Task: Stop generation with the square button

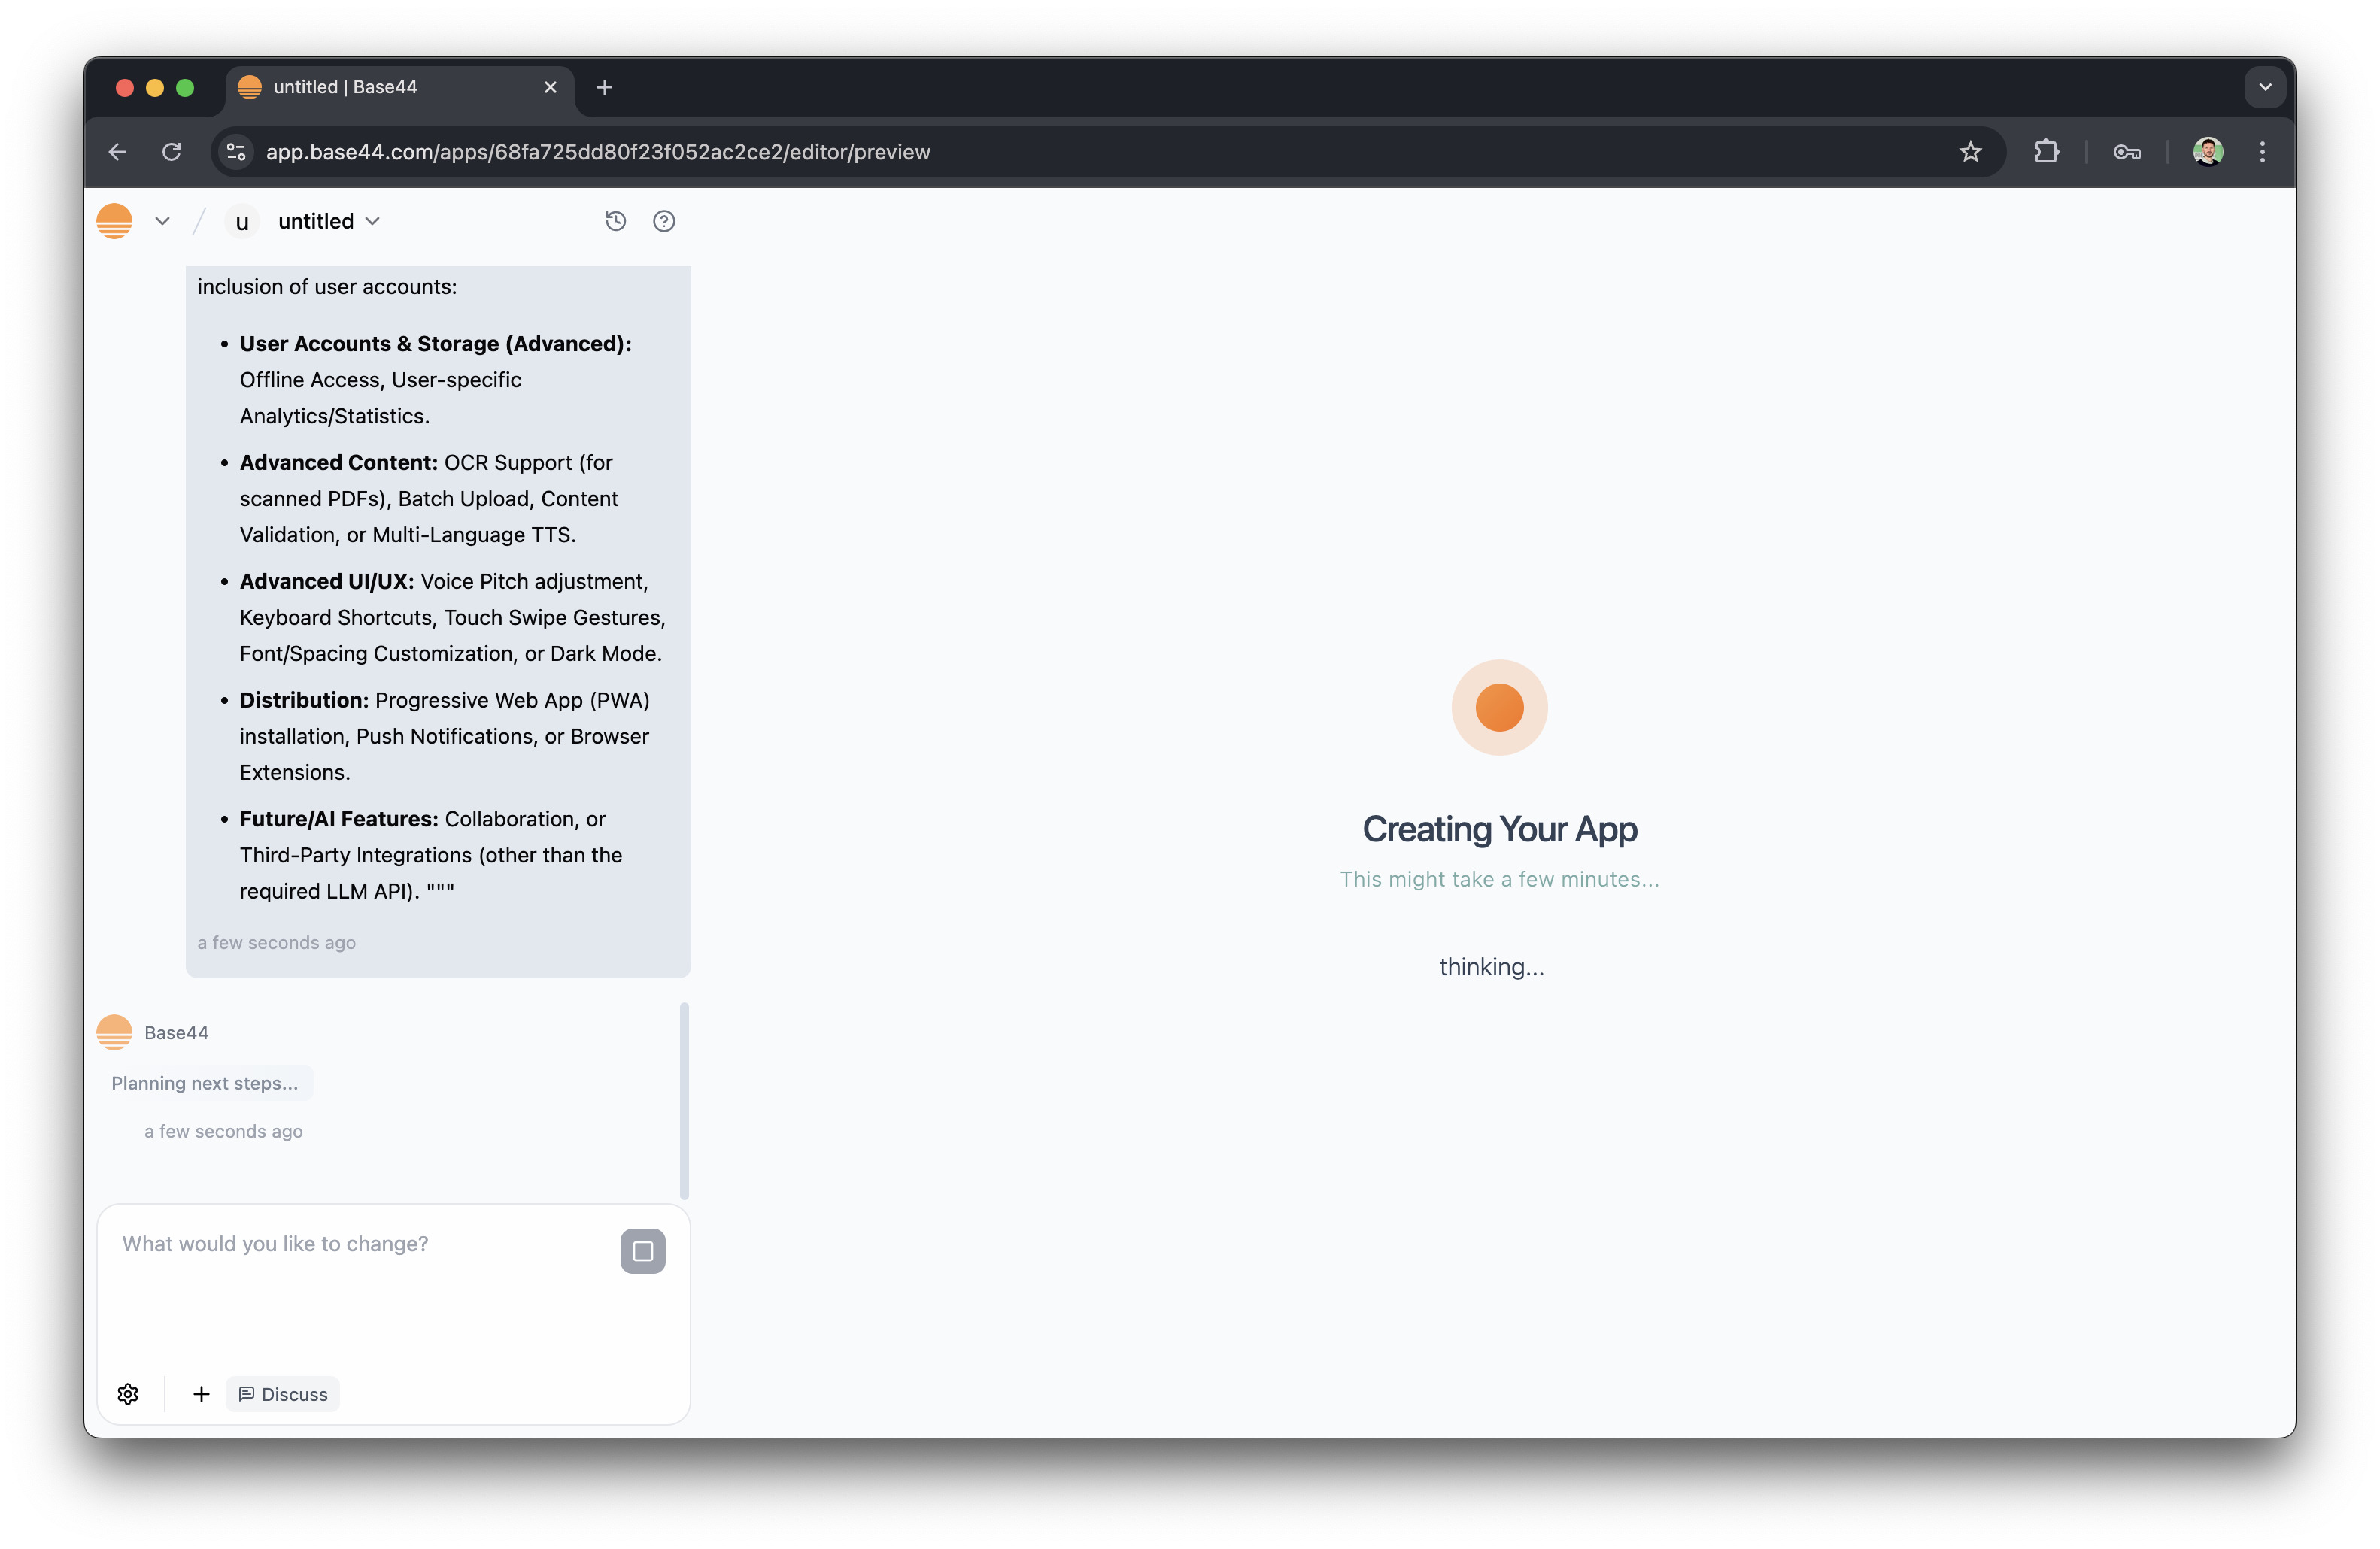Action: pos(642,1251)
